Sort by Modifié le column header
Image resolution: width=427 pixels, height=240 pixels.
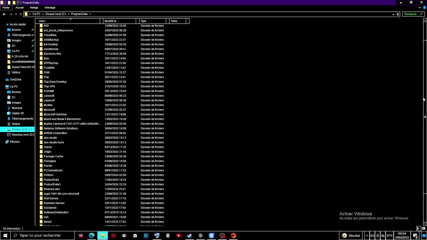click(120, 21)
